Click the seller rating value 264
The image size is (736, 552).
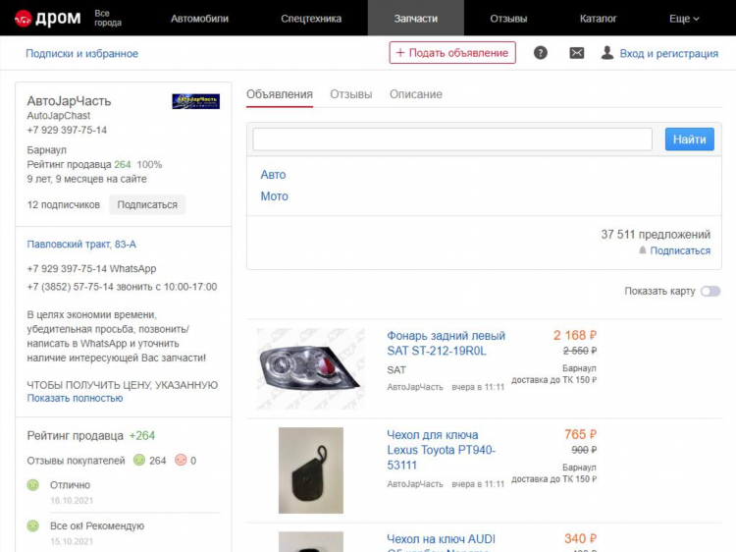pos(122,164)
